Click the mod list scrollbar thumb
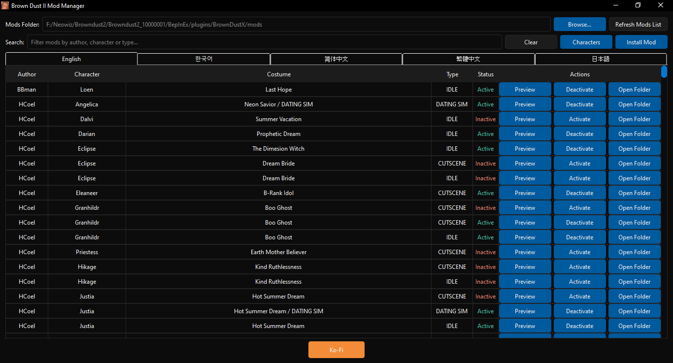673x363 pixels. 664,71
